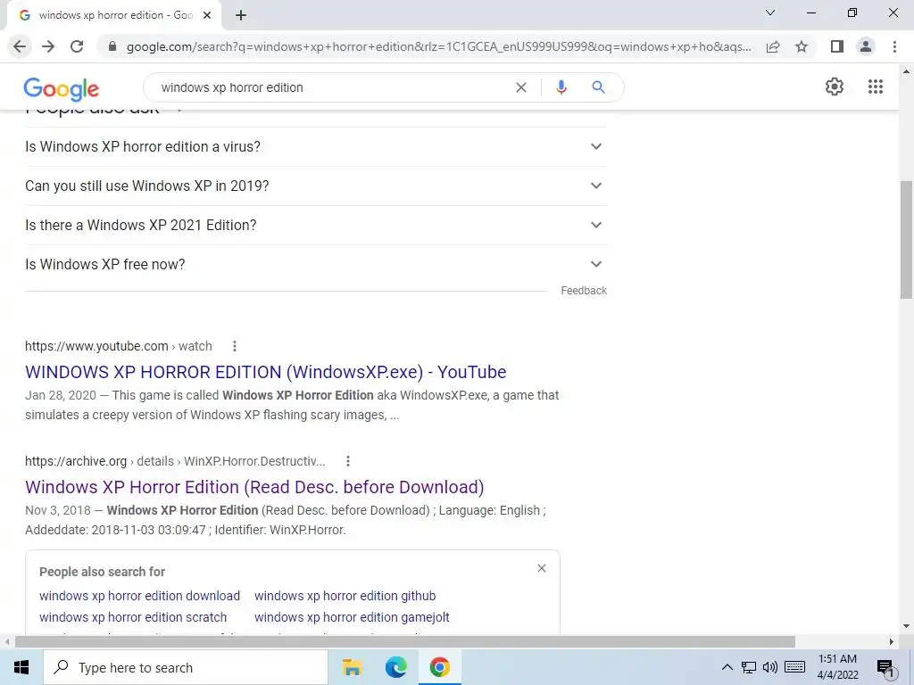
Task: View site information lock icon
Action: [112, 46]
